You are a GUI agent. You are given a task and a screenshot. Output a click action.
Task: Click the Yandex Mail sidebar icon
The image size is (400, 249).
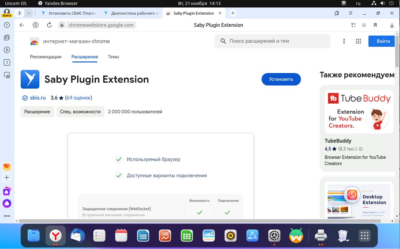(x=7, y=167)
